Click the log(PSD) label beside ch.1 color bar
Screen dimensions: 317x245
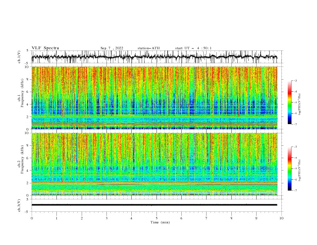tap(300, 104)
